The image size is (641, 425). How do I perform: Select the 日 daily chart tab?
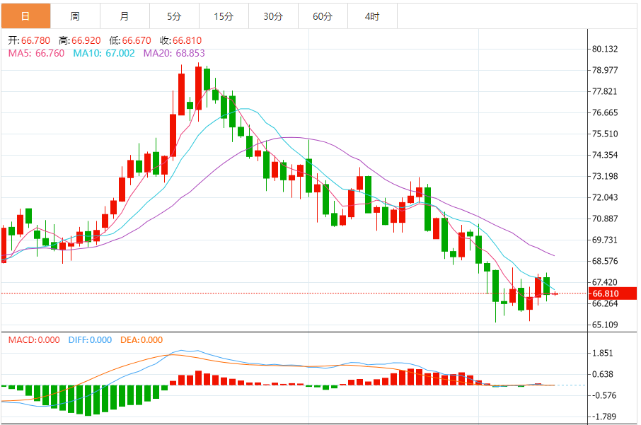[x=25, y=16]
